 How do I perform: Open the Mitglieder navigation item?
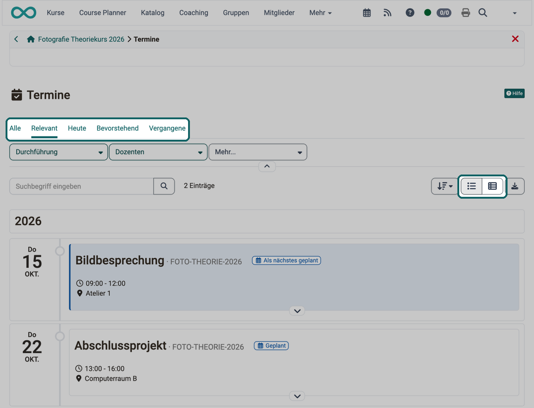click(x=279, y=13)
